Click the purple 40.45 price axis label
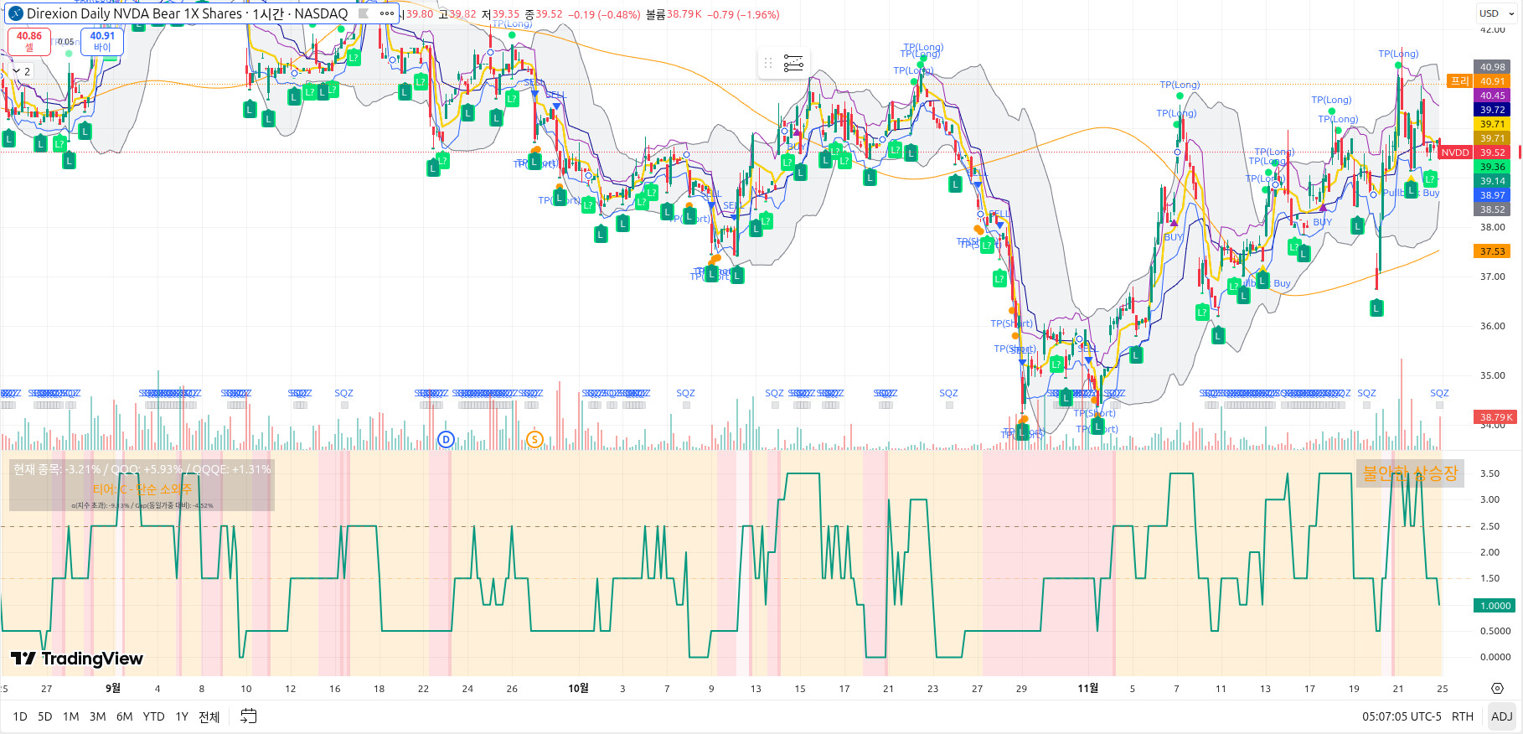Screen dimensions: 1523x734 pyautogui.click(x=1492, y=96)
